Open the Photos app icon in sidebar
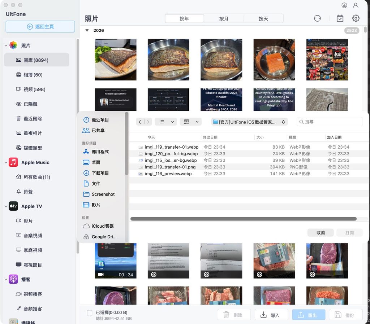The height and width of the screenshot is (324, 370). click(13, 45)
